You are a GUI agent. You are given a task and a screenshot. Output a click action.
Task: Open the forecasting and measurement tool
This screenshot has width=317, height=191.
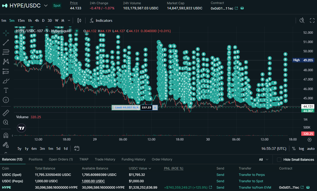coord(6,71)
